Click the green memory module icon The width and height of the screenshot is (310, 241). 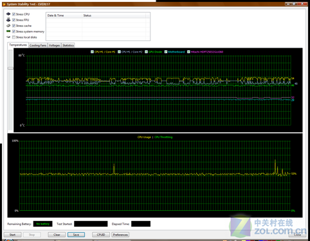click(8, 31)
